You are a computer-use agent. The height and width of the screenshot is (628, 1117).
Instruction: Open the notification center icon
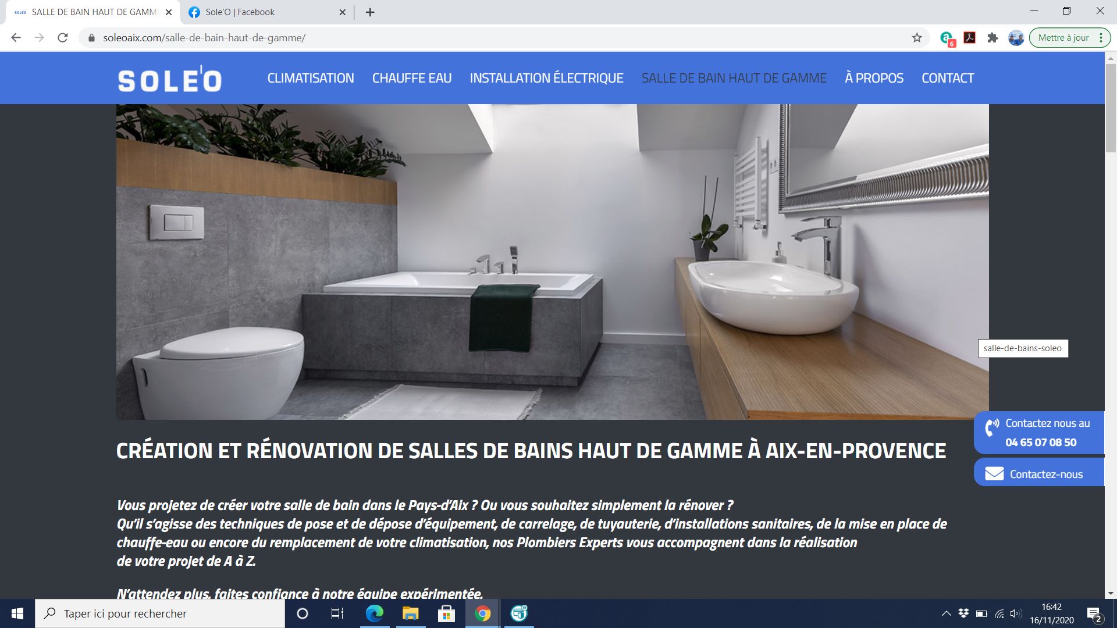click(x=1094, y=614)
